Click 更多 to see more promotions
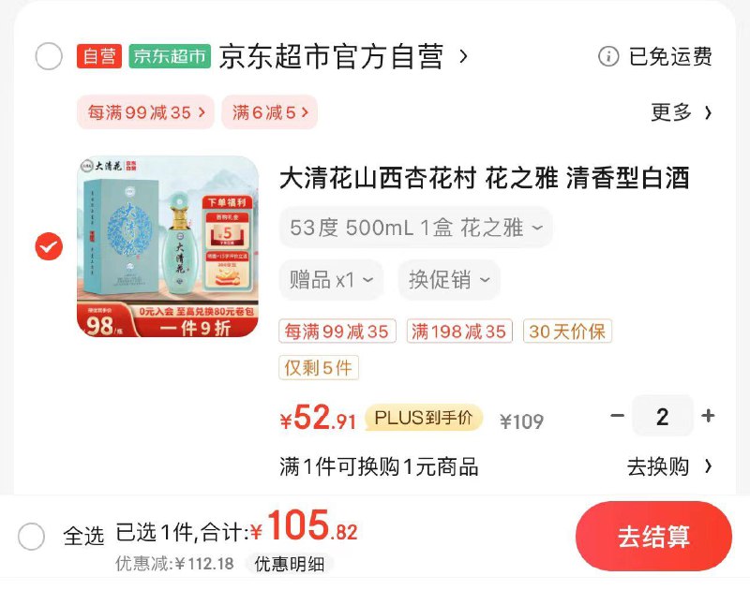Viewport: 750px width, 605px height. [x=682, y=112]
